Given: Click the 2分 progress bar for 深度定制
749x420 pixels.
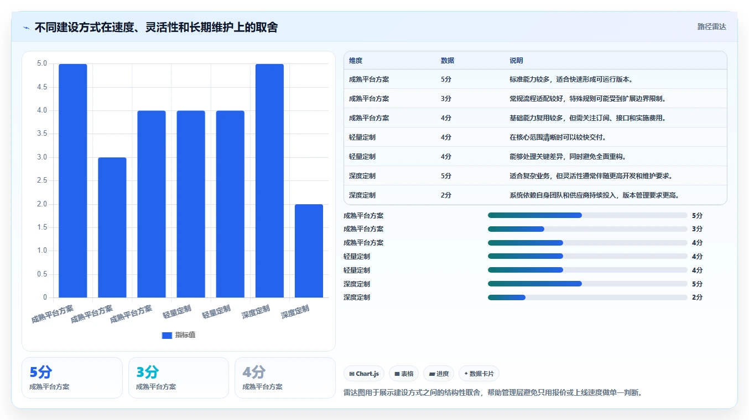Looking at the screenshot, I should click(587, 297).
